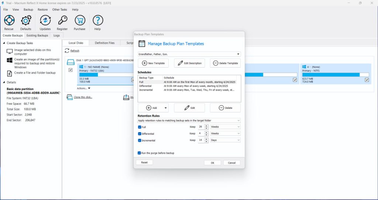Click the Refresh arrows icon
Viewport: 378px width, 200px height.
pos(67,51)
